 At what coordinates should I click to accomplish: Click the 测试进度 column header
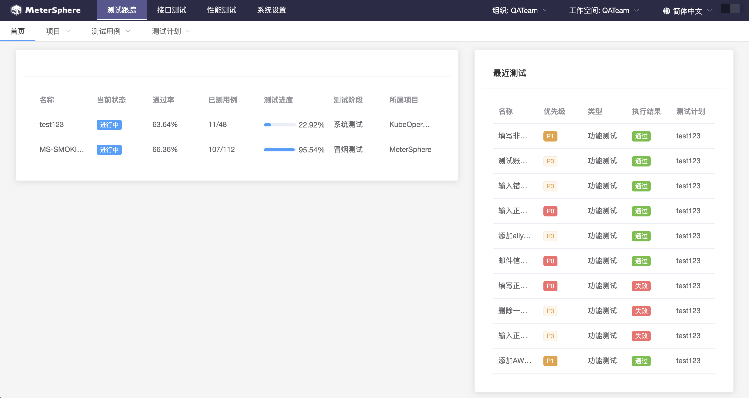click(x=278, y=100)
